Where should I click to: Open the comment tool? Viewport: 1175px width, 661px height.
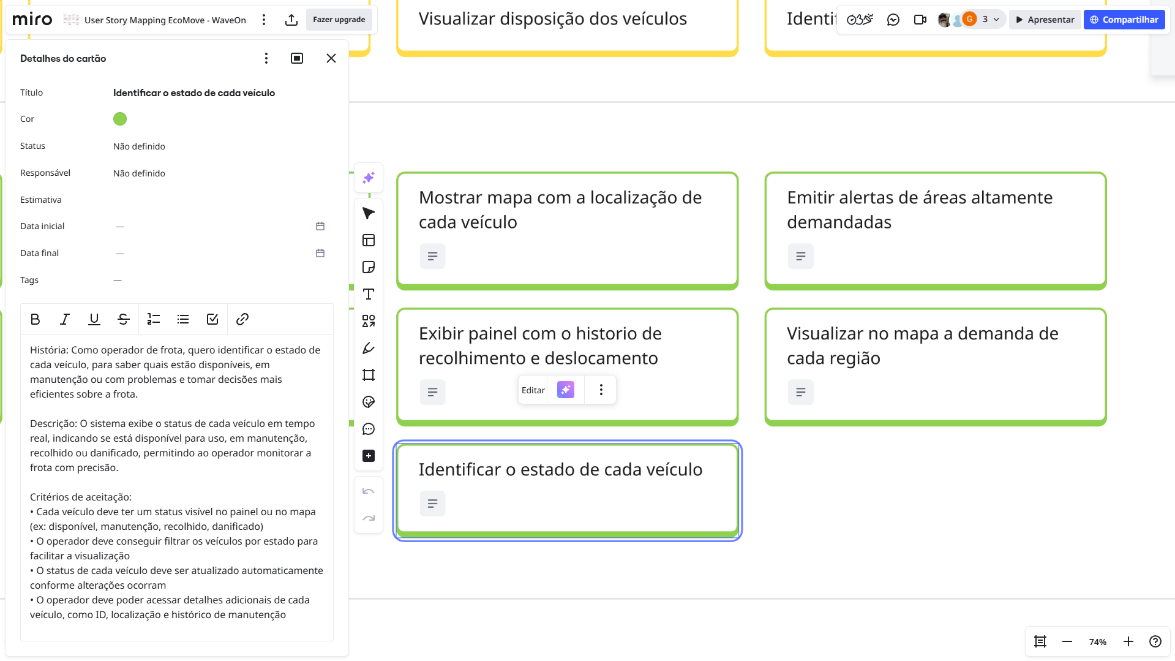368,429
